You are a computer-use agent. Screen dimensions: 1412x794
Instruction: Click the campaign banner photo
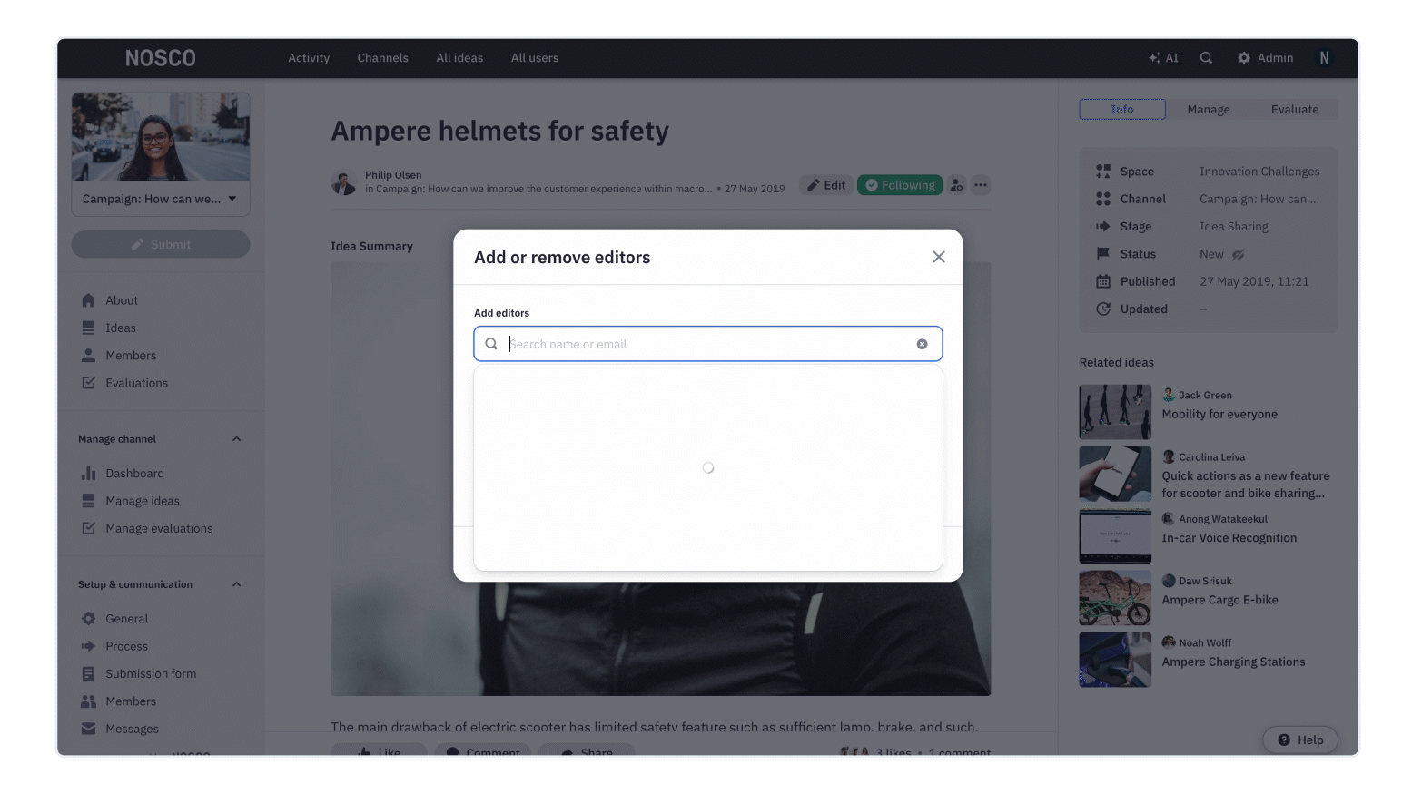click(161, 137)
